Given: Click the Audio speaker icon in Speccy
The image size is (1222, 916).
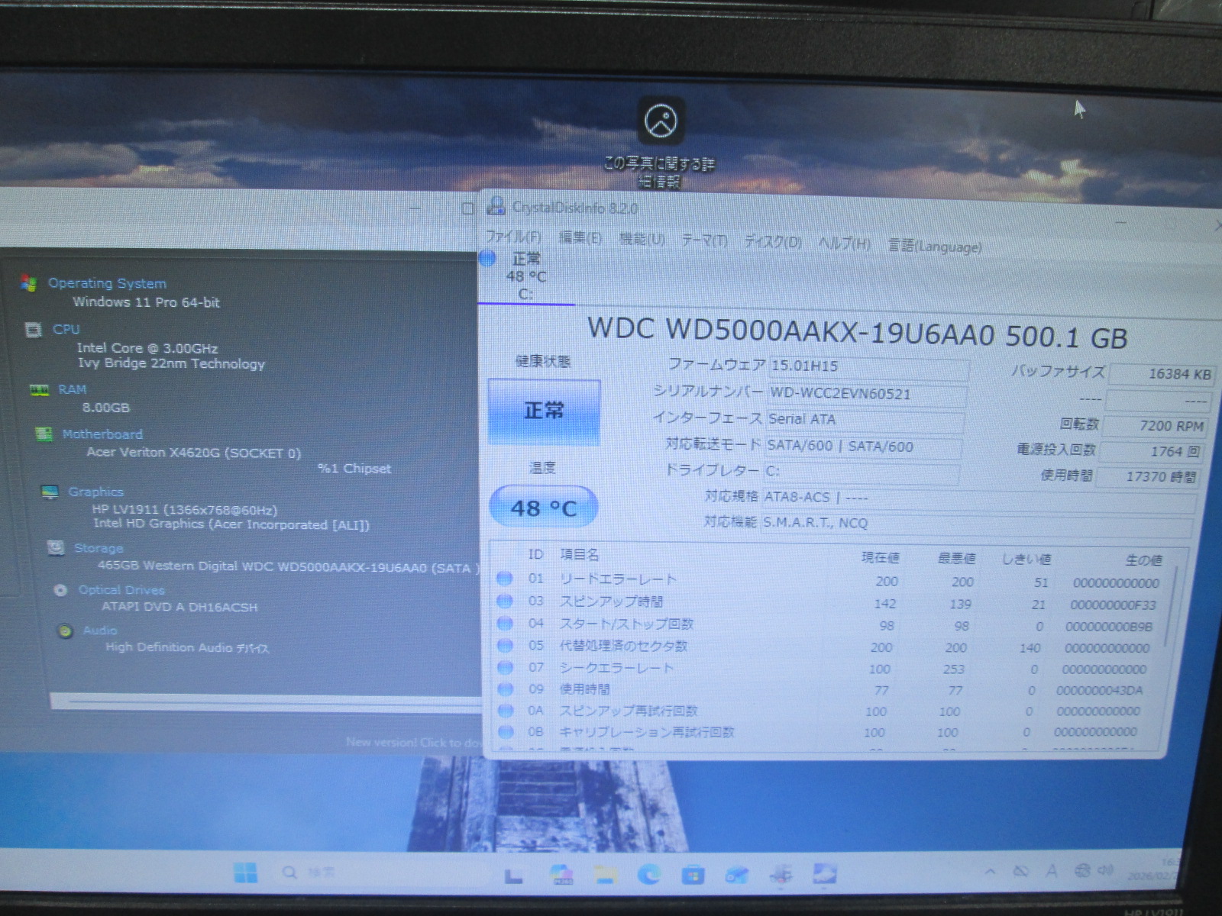Looking at the screenshot, I should point(66,631).
